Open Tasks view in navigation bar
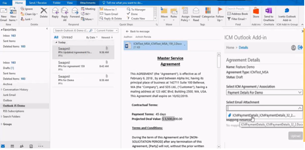This screenshot has width=305, height=150. tap(31, 146)
